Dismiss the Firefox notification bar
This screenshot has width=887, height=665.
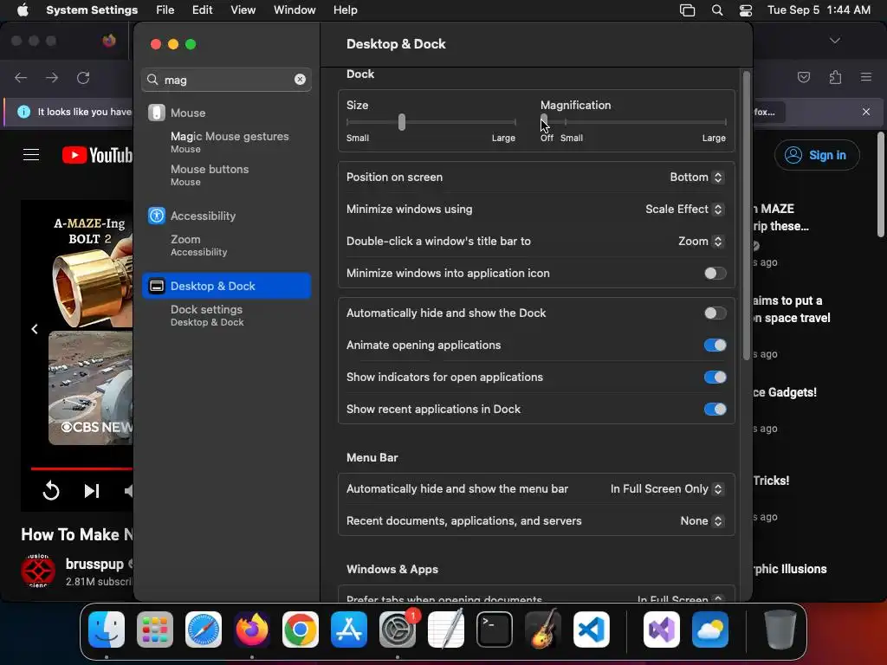click(866, 112)
